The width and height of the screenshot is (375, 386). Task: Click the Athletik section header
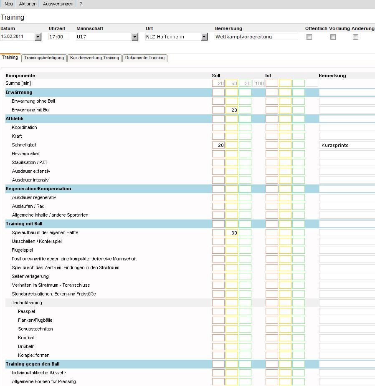[x=15, y=119]
